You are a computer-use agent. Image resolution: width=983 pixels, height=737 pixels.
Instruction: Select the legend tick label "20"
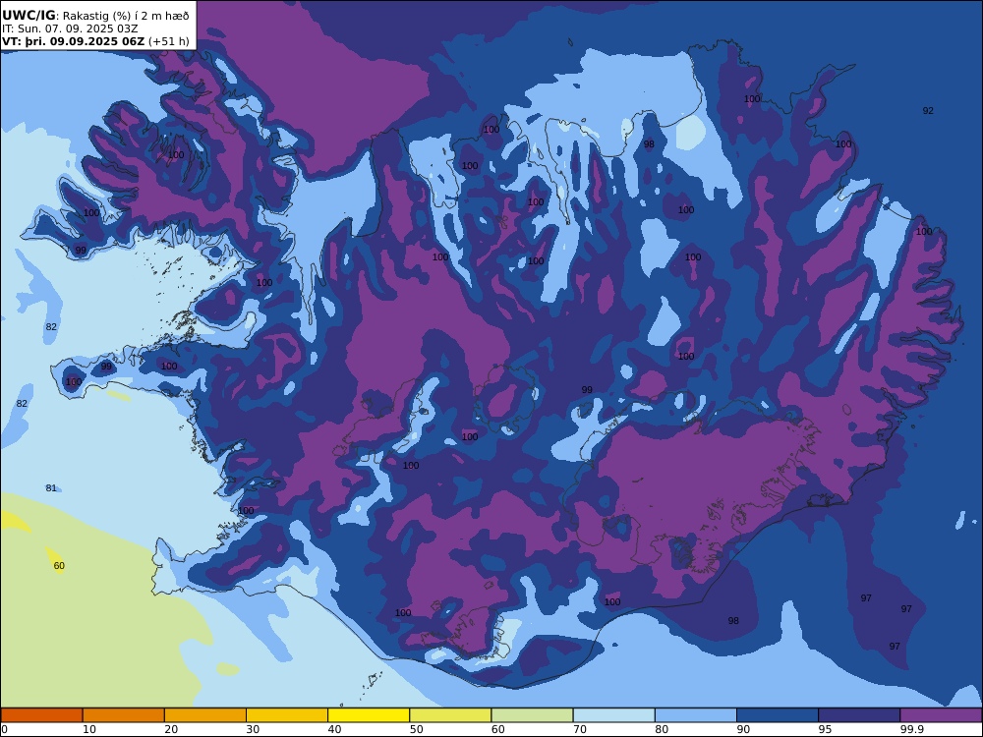pos(171,729)
